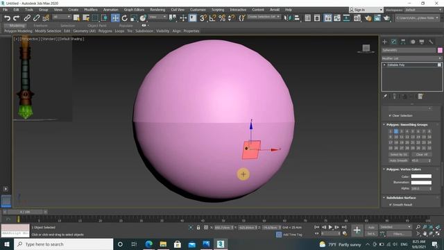Toggle the selection lock padlock
Image resolution: width=444 pixels, height=250 pixels.
[x=198, y=227]
